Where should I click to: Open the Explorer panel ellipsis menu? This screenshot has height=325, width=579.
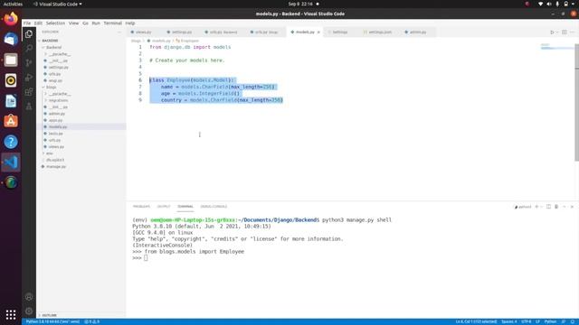(119, 32)
